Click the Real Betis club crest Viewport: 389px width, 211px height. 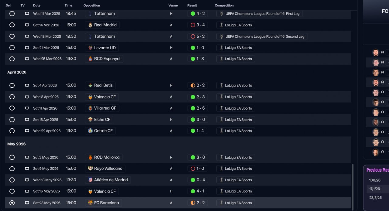pyautogui.click(x=90, y=86)
